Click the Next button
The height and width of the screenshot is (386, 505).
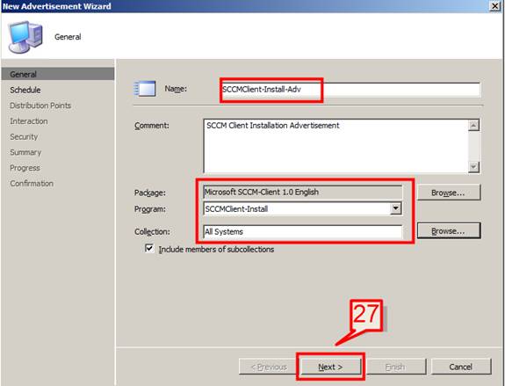(330, 367)
